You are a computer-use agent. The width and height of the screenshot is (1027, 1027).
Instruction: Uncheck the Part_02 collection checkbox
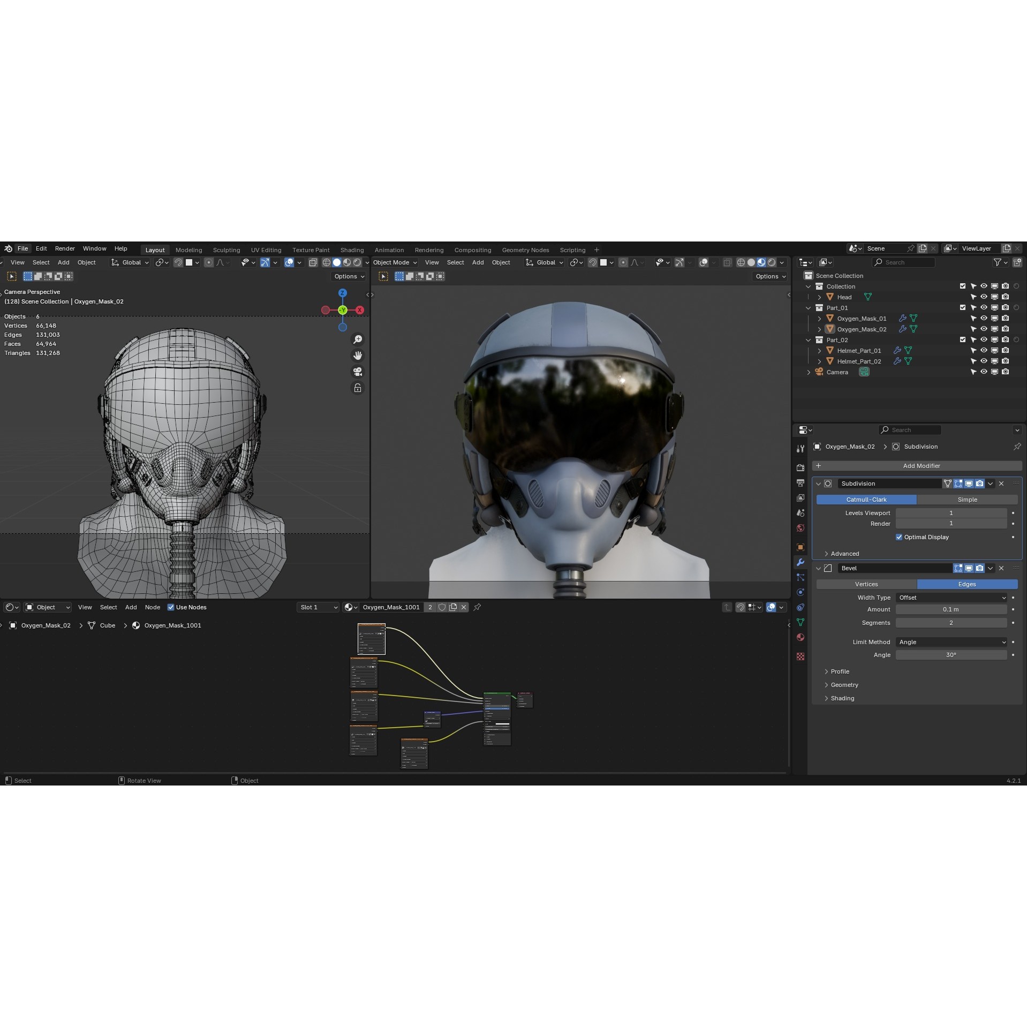[x=962, y=339]
